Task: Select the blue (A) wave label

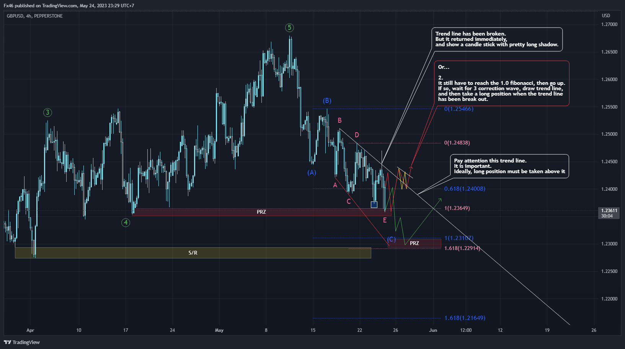Action: [312, 172]
